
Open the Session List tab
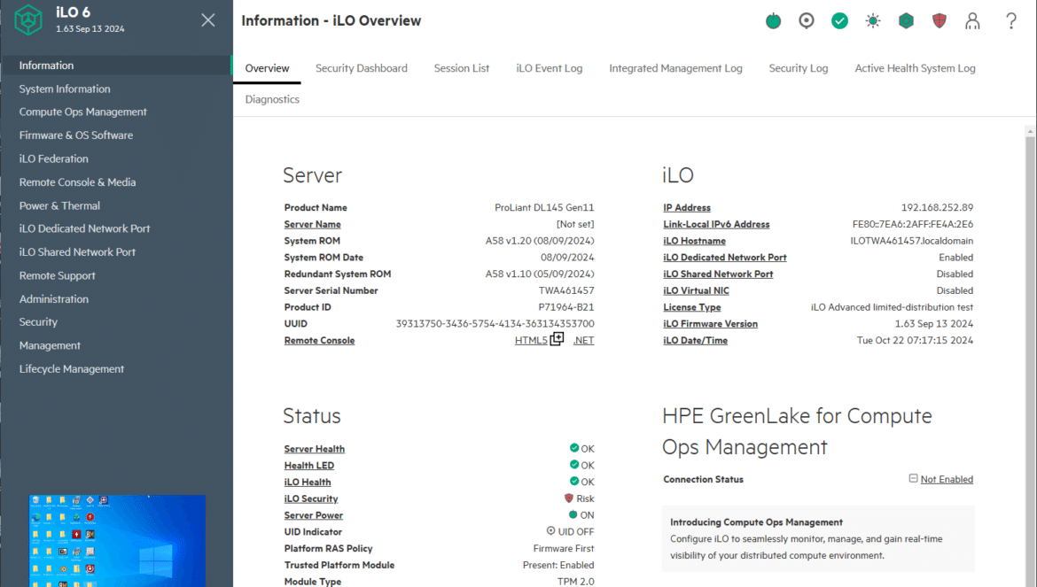(462, 68)
